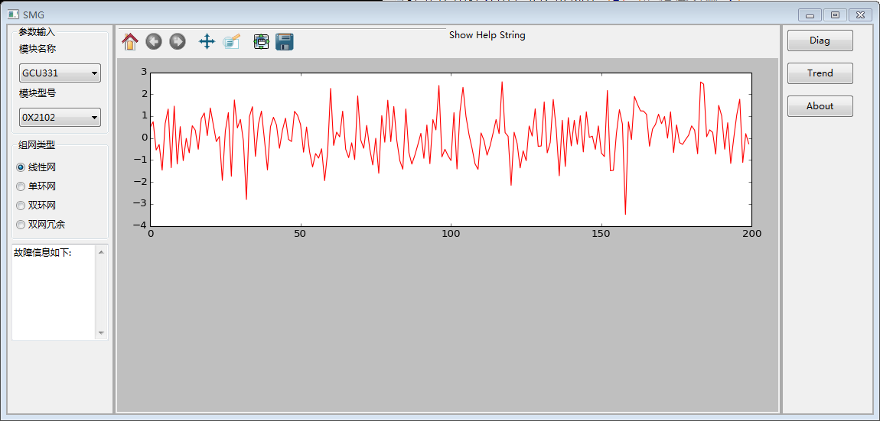Go forward to next plot view
Screen dimensions: 880x421
click(178, 41)
